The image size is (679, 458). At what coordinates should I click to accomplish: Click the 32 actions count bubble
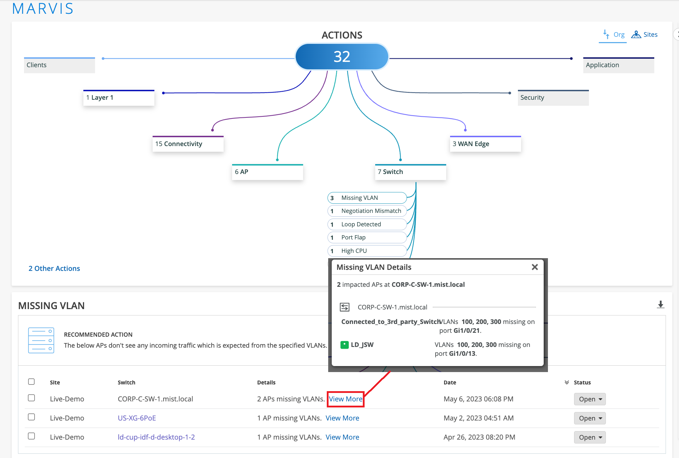coord(342,57)
